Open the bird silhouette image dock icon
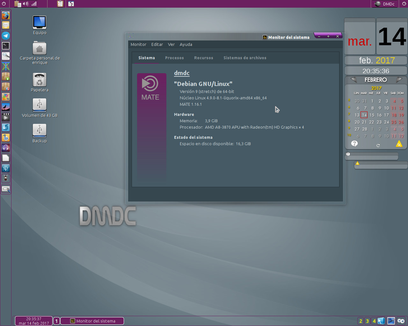 (6, 107)
